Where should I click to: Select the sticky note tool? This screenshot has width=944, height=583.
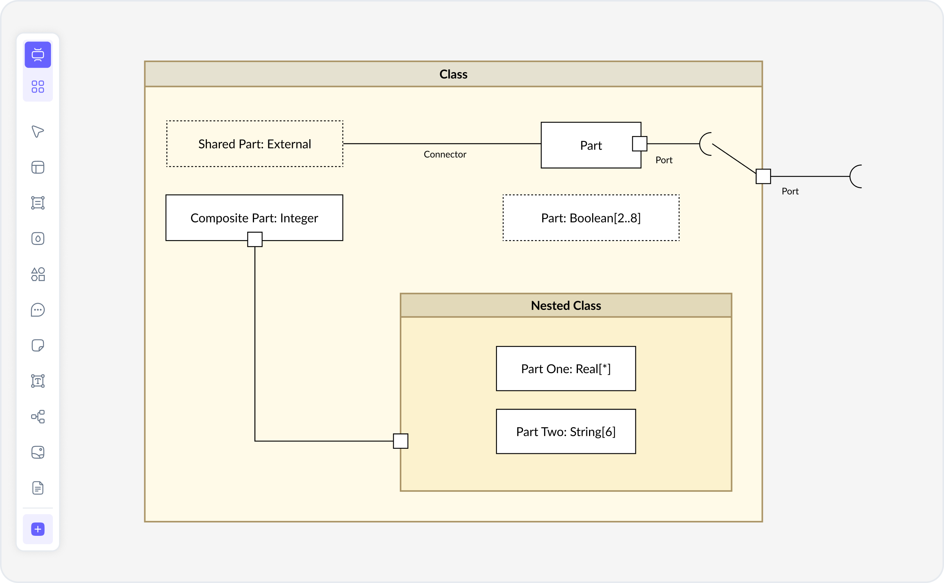(38, 346)
